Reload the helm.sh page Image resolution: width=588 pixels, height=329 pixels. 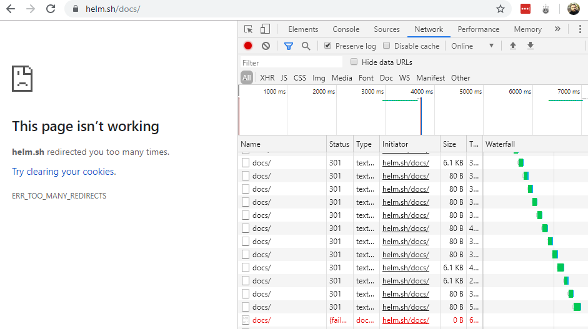point(51,9)
